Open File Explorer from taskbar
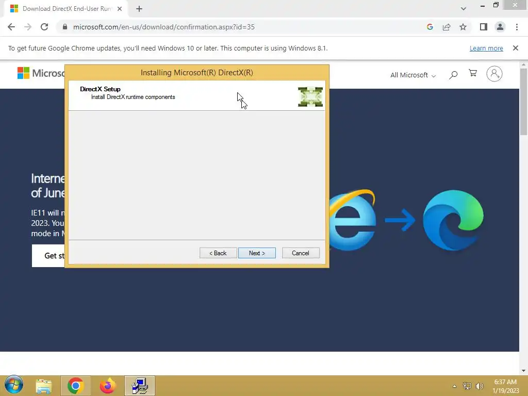 coord(44,386)
